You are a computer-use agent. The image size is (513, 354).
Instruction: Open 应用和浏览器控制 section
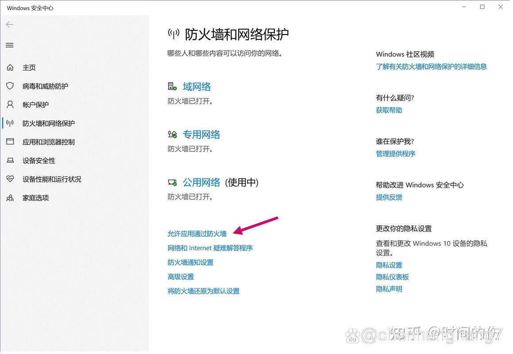click(49, 142)
